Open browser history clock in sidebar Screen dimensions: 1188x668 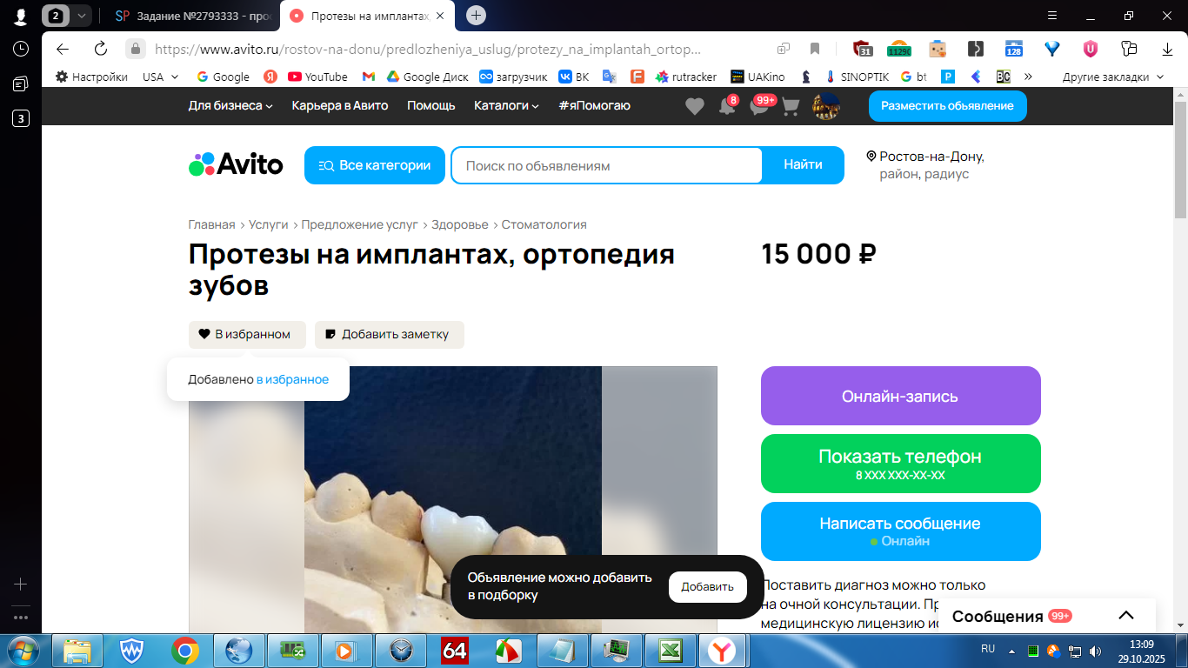[x=20, y=49]
